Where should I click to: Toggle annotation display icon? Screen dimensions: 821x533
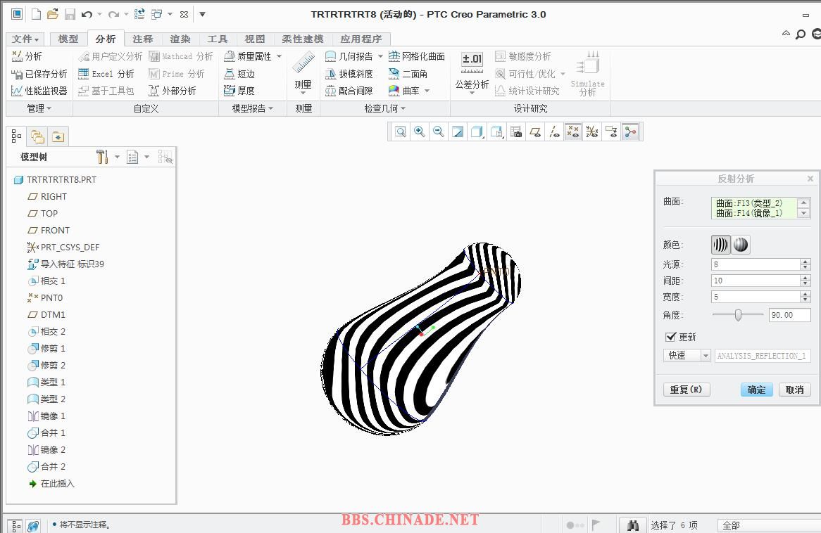[611, 131]
